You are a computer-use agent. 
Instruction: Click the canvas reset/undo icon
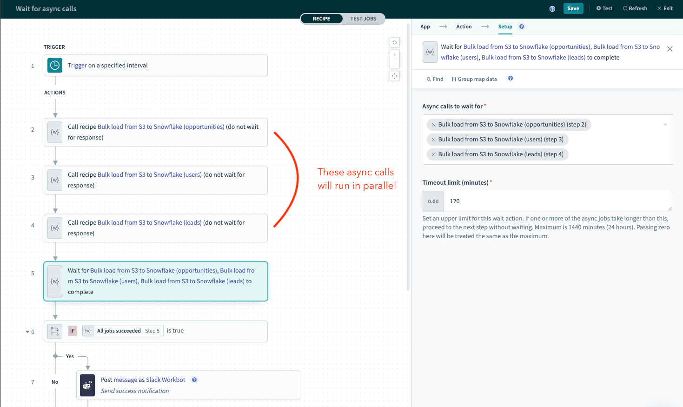[395, 42]
